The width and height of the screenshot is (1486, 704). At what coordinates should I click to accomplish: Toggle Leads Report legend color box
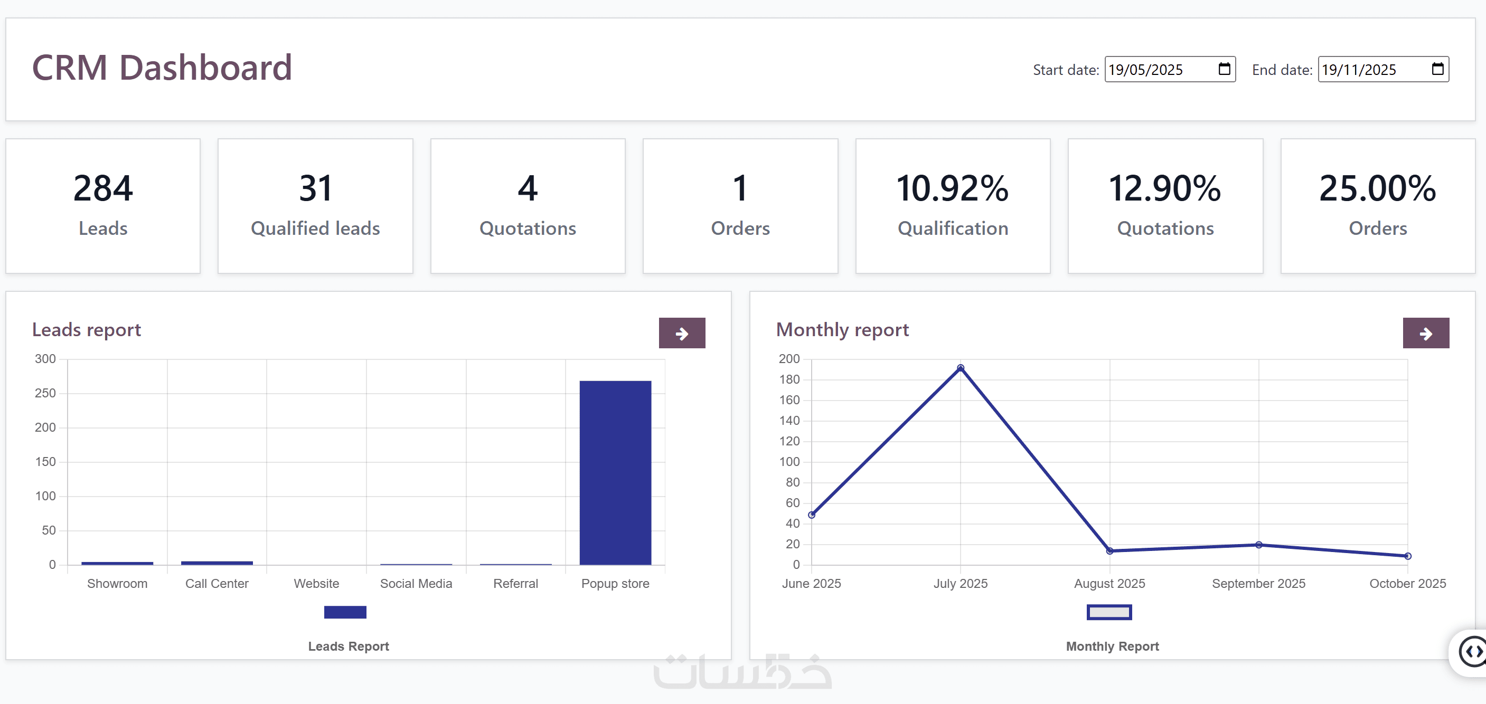tap(345, 612)
